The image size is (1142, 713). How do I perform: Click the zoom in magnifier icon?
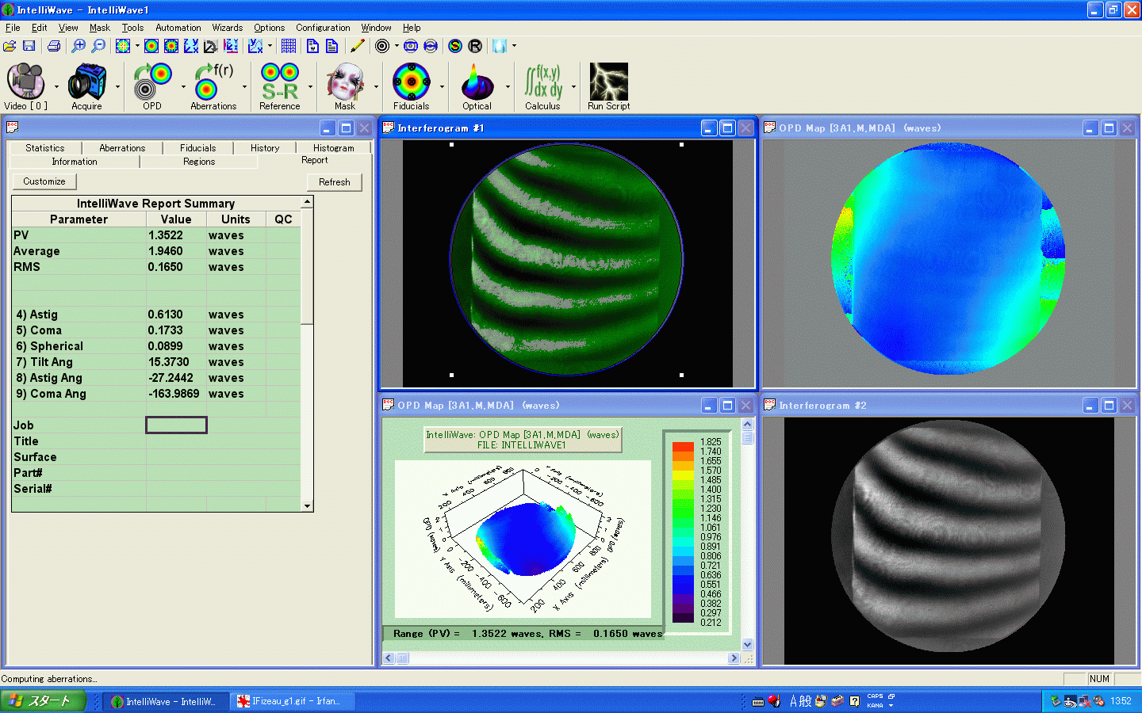coord(79,46)
